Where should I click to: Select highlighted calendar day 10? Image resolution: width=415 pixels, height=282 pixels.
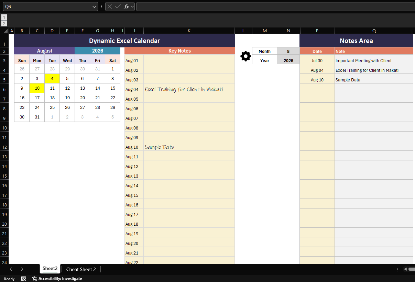pos(37,88)
